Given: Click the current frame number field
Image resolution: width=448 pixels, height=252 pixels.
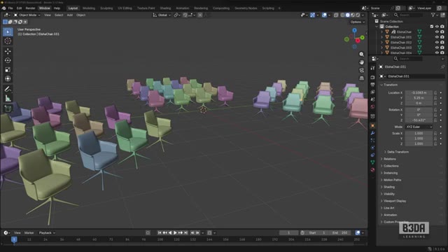Looking at the screenshot, I should click(288, 233).
